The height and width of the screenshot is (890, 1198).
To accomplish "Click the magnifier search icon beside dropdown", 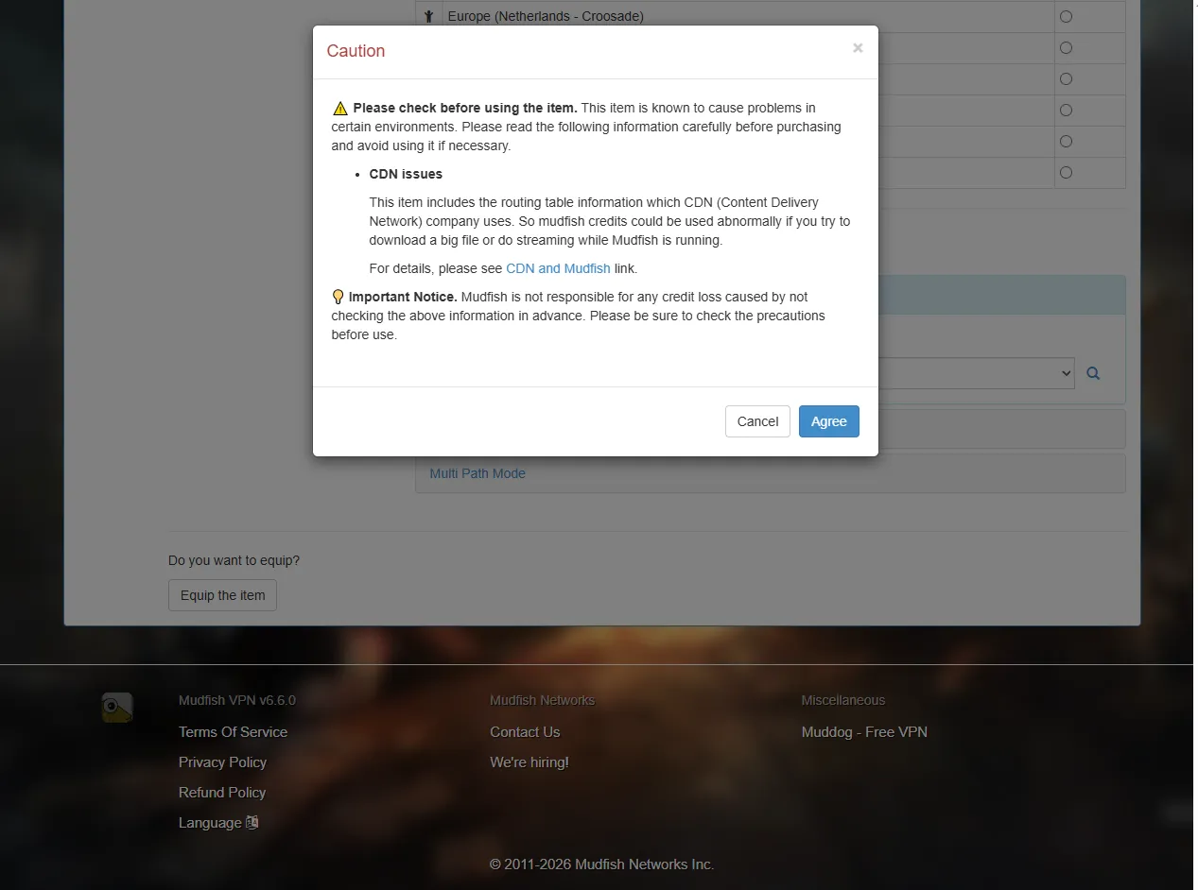I will coord(1093,373).
